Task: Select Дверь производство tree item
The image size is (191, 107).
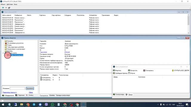Action: tap(16, 55)
